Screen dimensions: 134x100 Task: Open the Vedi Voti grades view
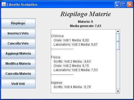18,84
